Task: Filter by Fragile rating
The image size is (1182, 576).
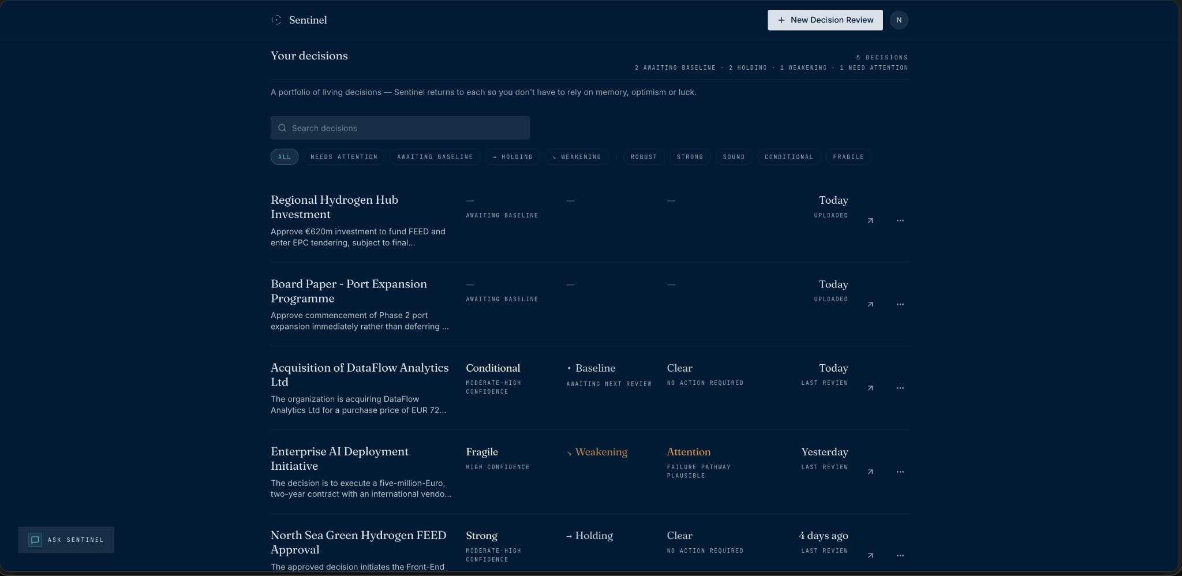Action: tap(848, 157)
